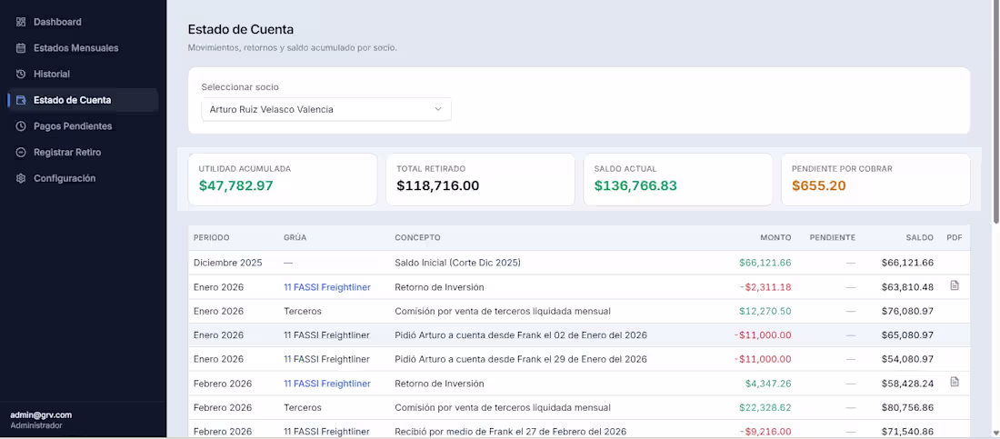
Task: Click the Enero 2026 11 FASSI Freightliner link
Action: coord(327,287)
